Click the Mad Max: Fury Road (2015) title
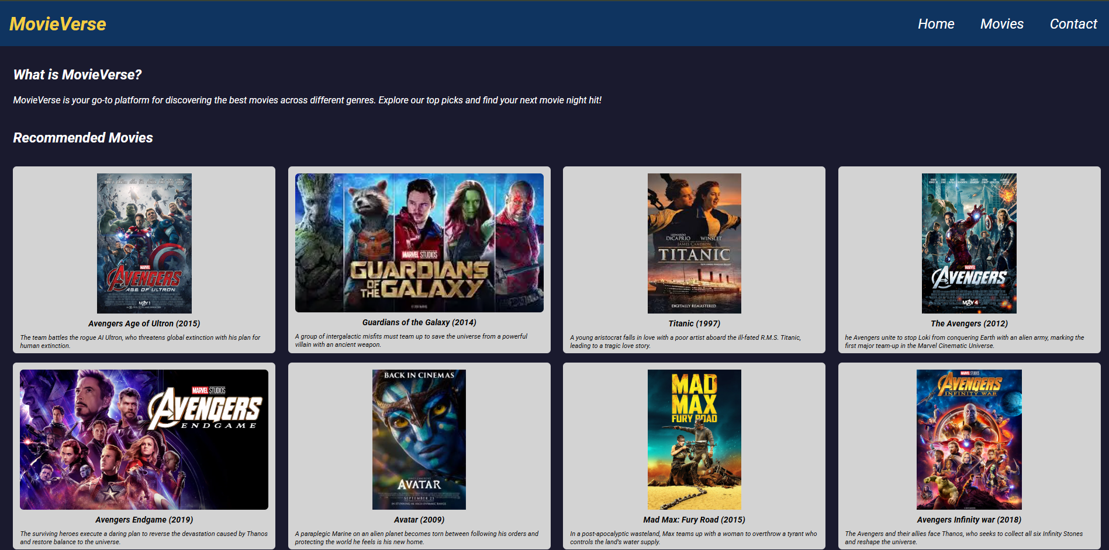This screenshot has width=1109, height=550. 695,520
